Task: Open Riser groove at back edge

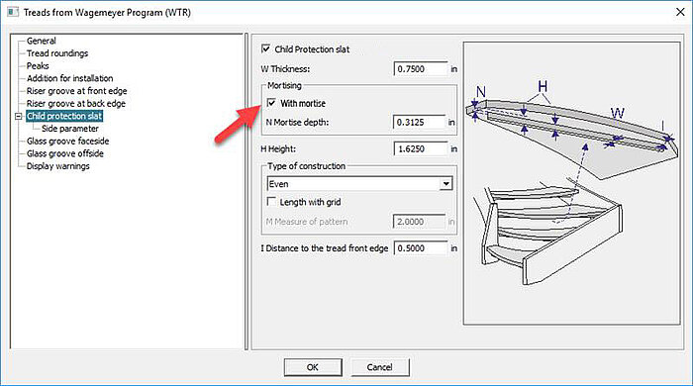Action: tap(76, 103)
